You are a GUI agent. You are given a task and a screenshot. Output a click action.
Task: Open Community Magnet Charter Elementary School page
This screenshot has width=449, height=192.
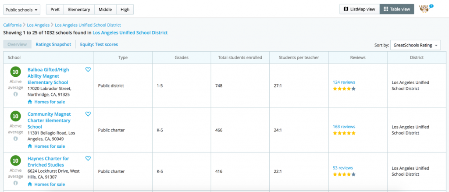coord(49,121)
